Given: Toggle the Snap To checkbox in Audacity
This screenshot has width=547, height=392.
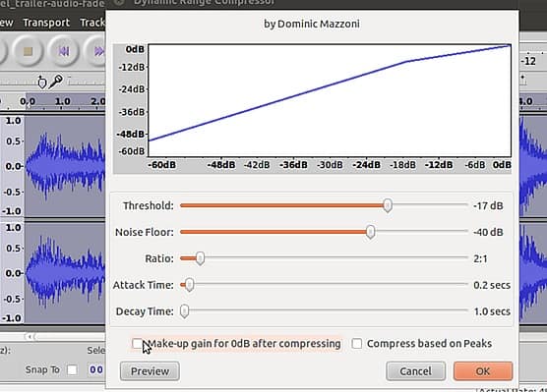Looking at the screenshot, I should click(72, 369).
